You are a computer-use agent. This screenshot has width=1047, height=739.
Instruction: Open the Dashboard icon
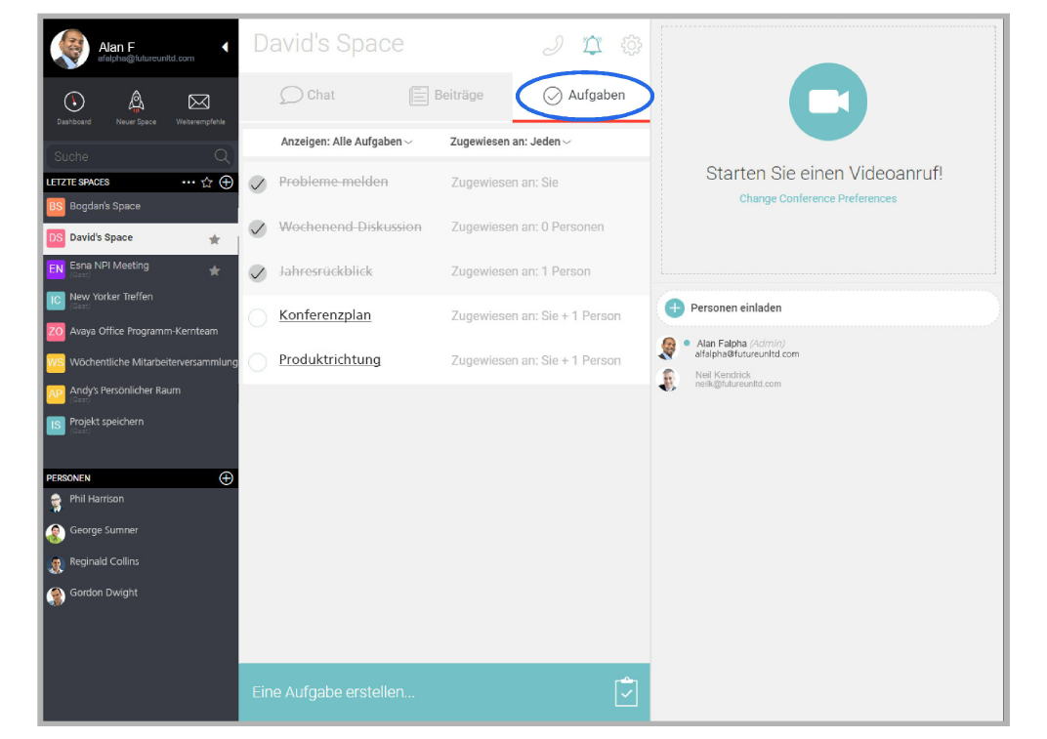point(74,103)
